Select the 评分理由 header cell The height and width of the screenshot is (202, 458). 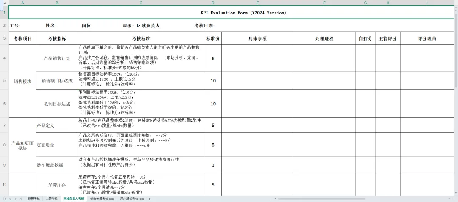click(x=427, y=38)
